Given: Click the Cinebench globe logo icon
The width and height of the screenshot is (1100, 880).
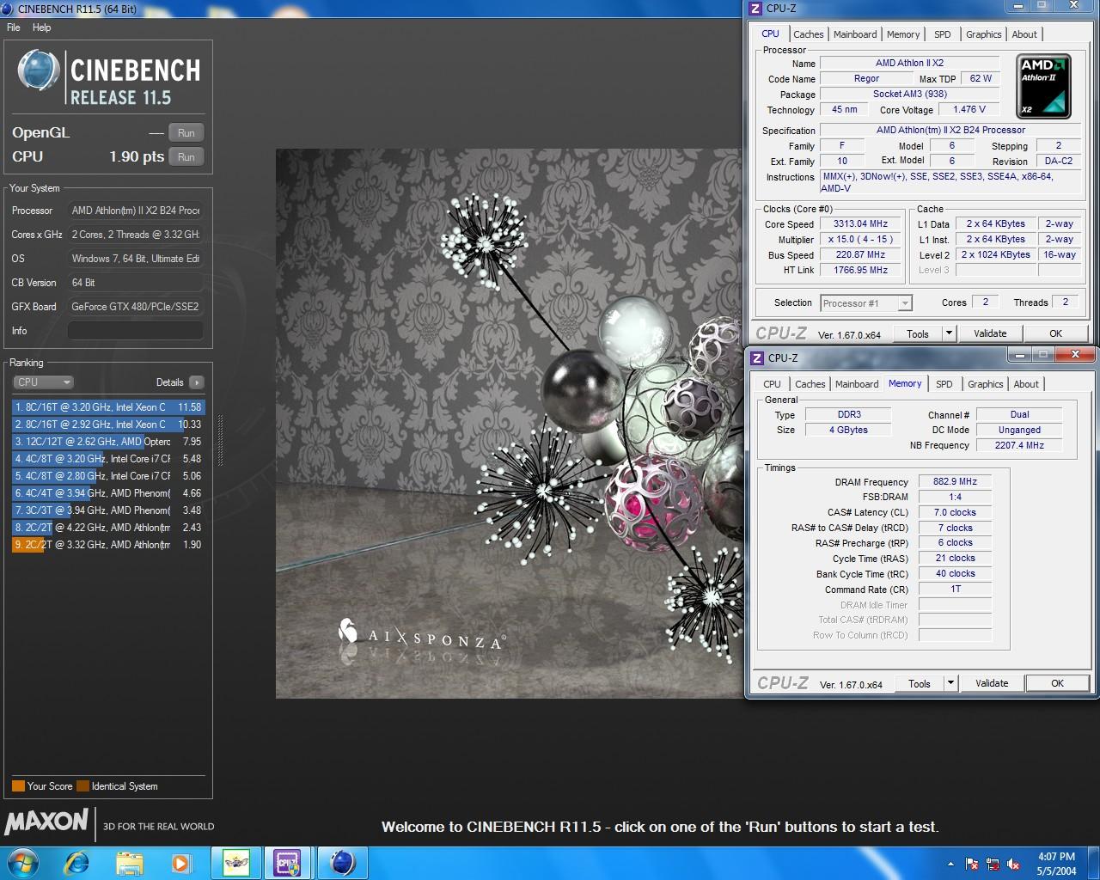Looking at the screenshot, I should click(x=39, y=70).
